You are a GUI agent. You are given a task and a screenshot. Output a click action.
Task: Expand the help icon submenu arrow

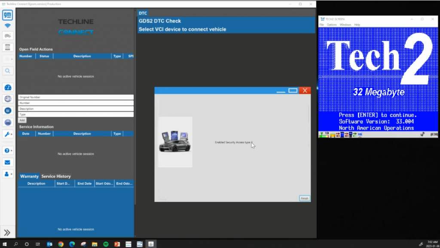12,151
